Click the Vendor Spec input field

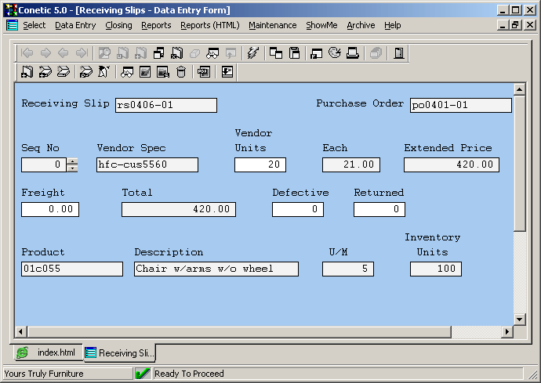147,165
